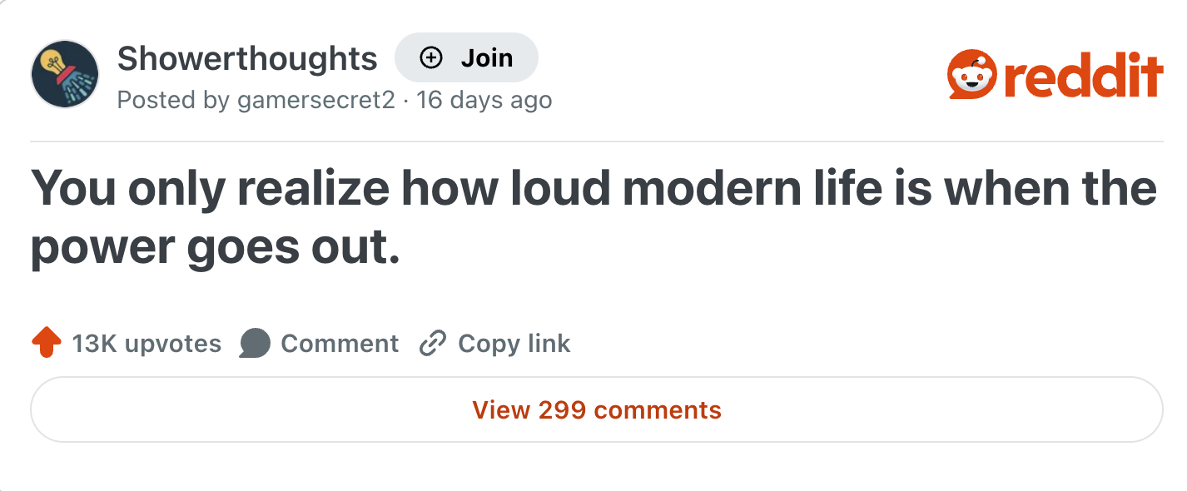This screenshot has width=1187, height=491.
Task: Upvote the post with the arrow icon
Action: [x=47, y=343]
